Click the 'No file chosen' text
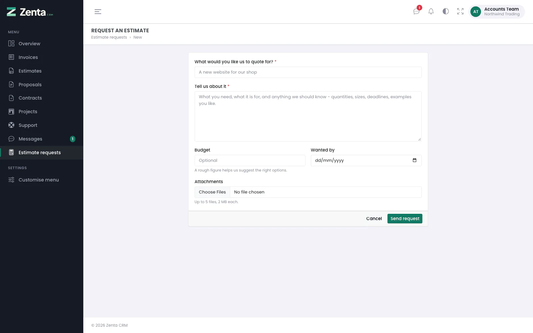533x333 pixels. pyautogui.click(x=249, y=192)
